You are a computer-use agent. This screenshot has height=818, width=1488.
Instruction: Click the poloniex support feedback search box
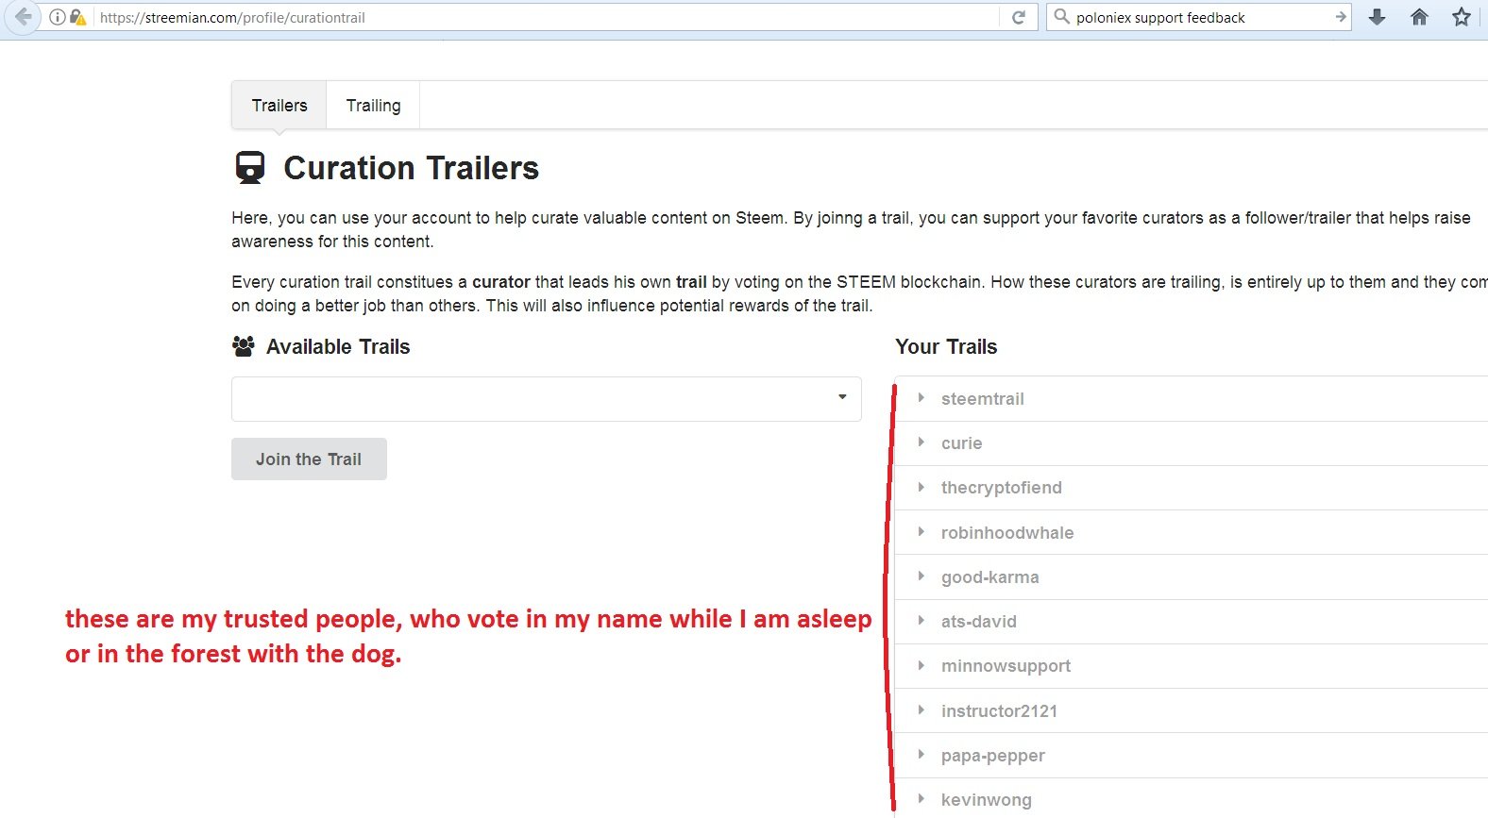[x=1201, y=17]
